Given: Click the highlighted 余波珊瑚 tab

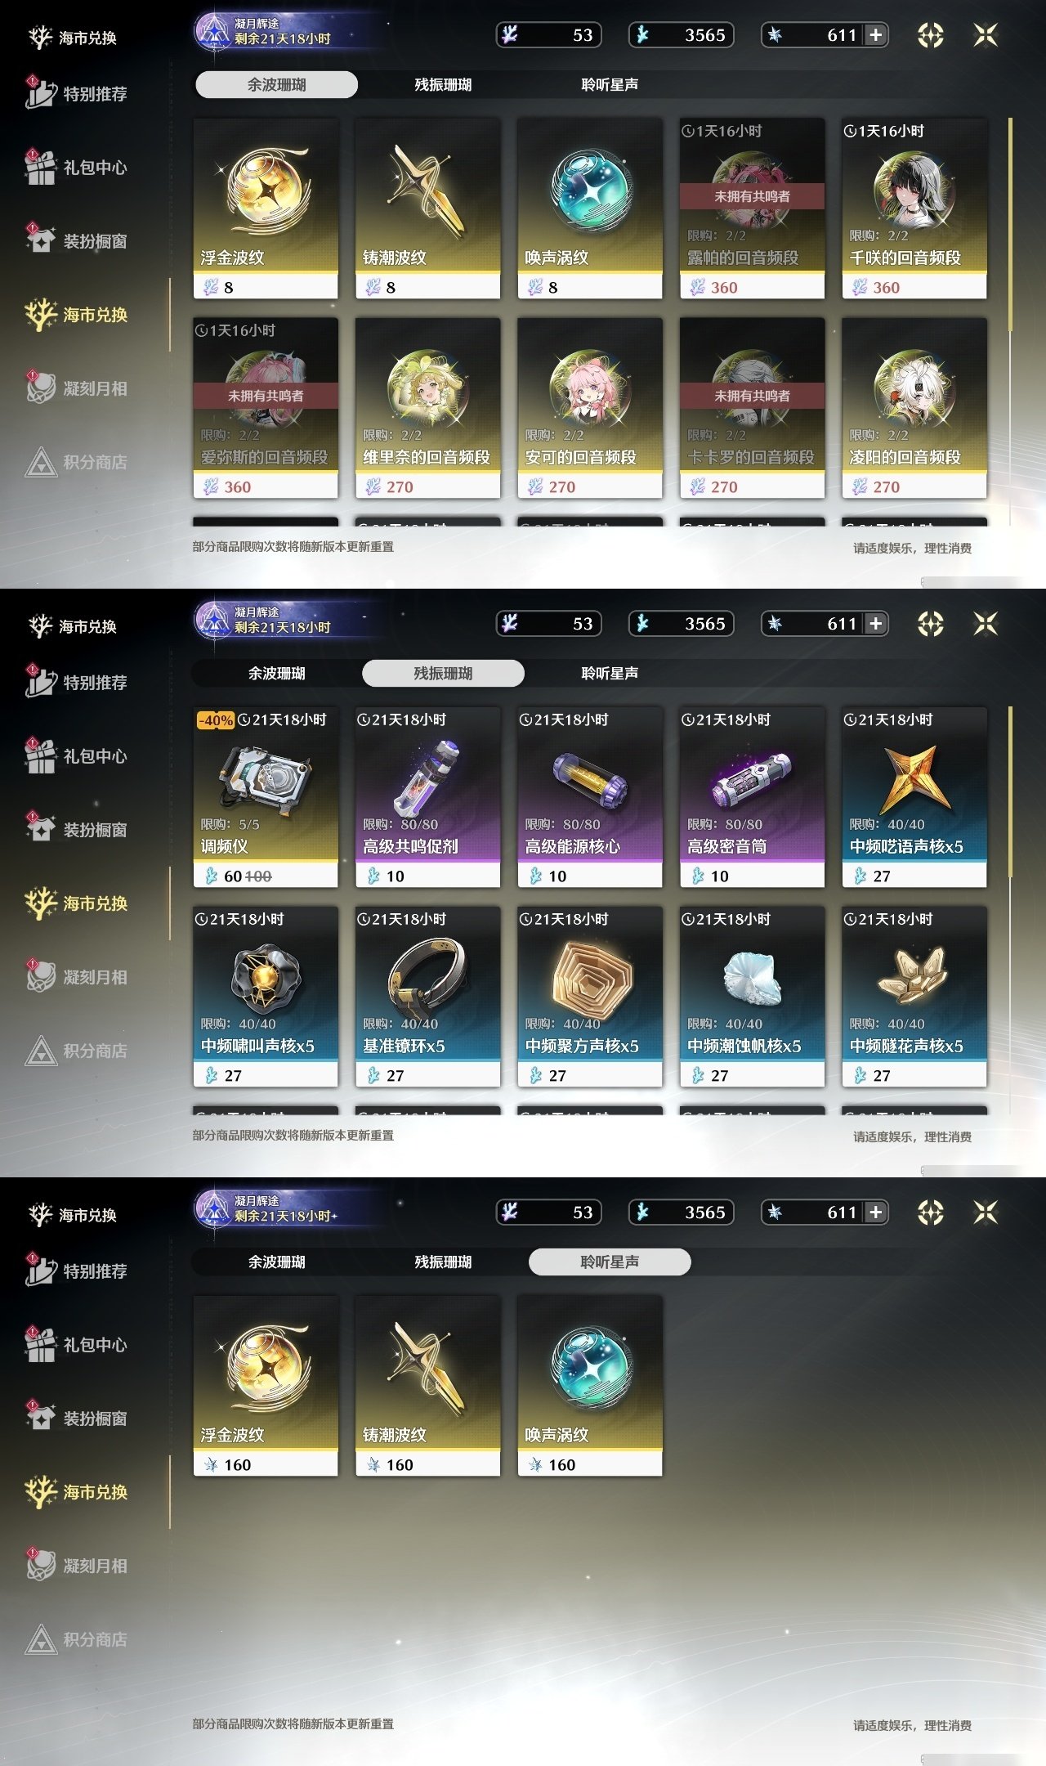Looking at the screenshot, I should (276, 84).
